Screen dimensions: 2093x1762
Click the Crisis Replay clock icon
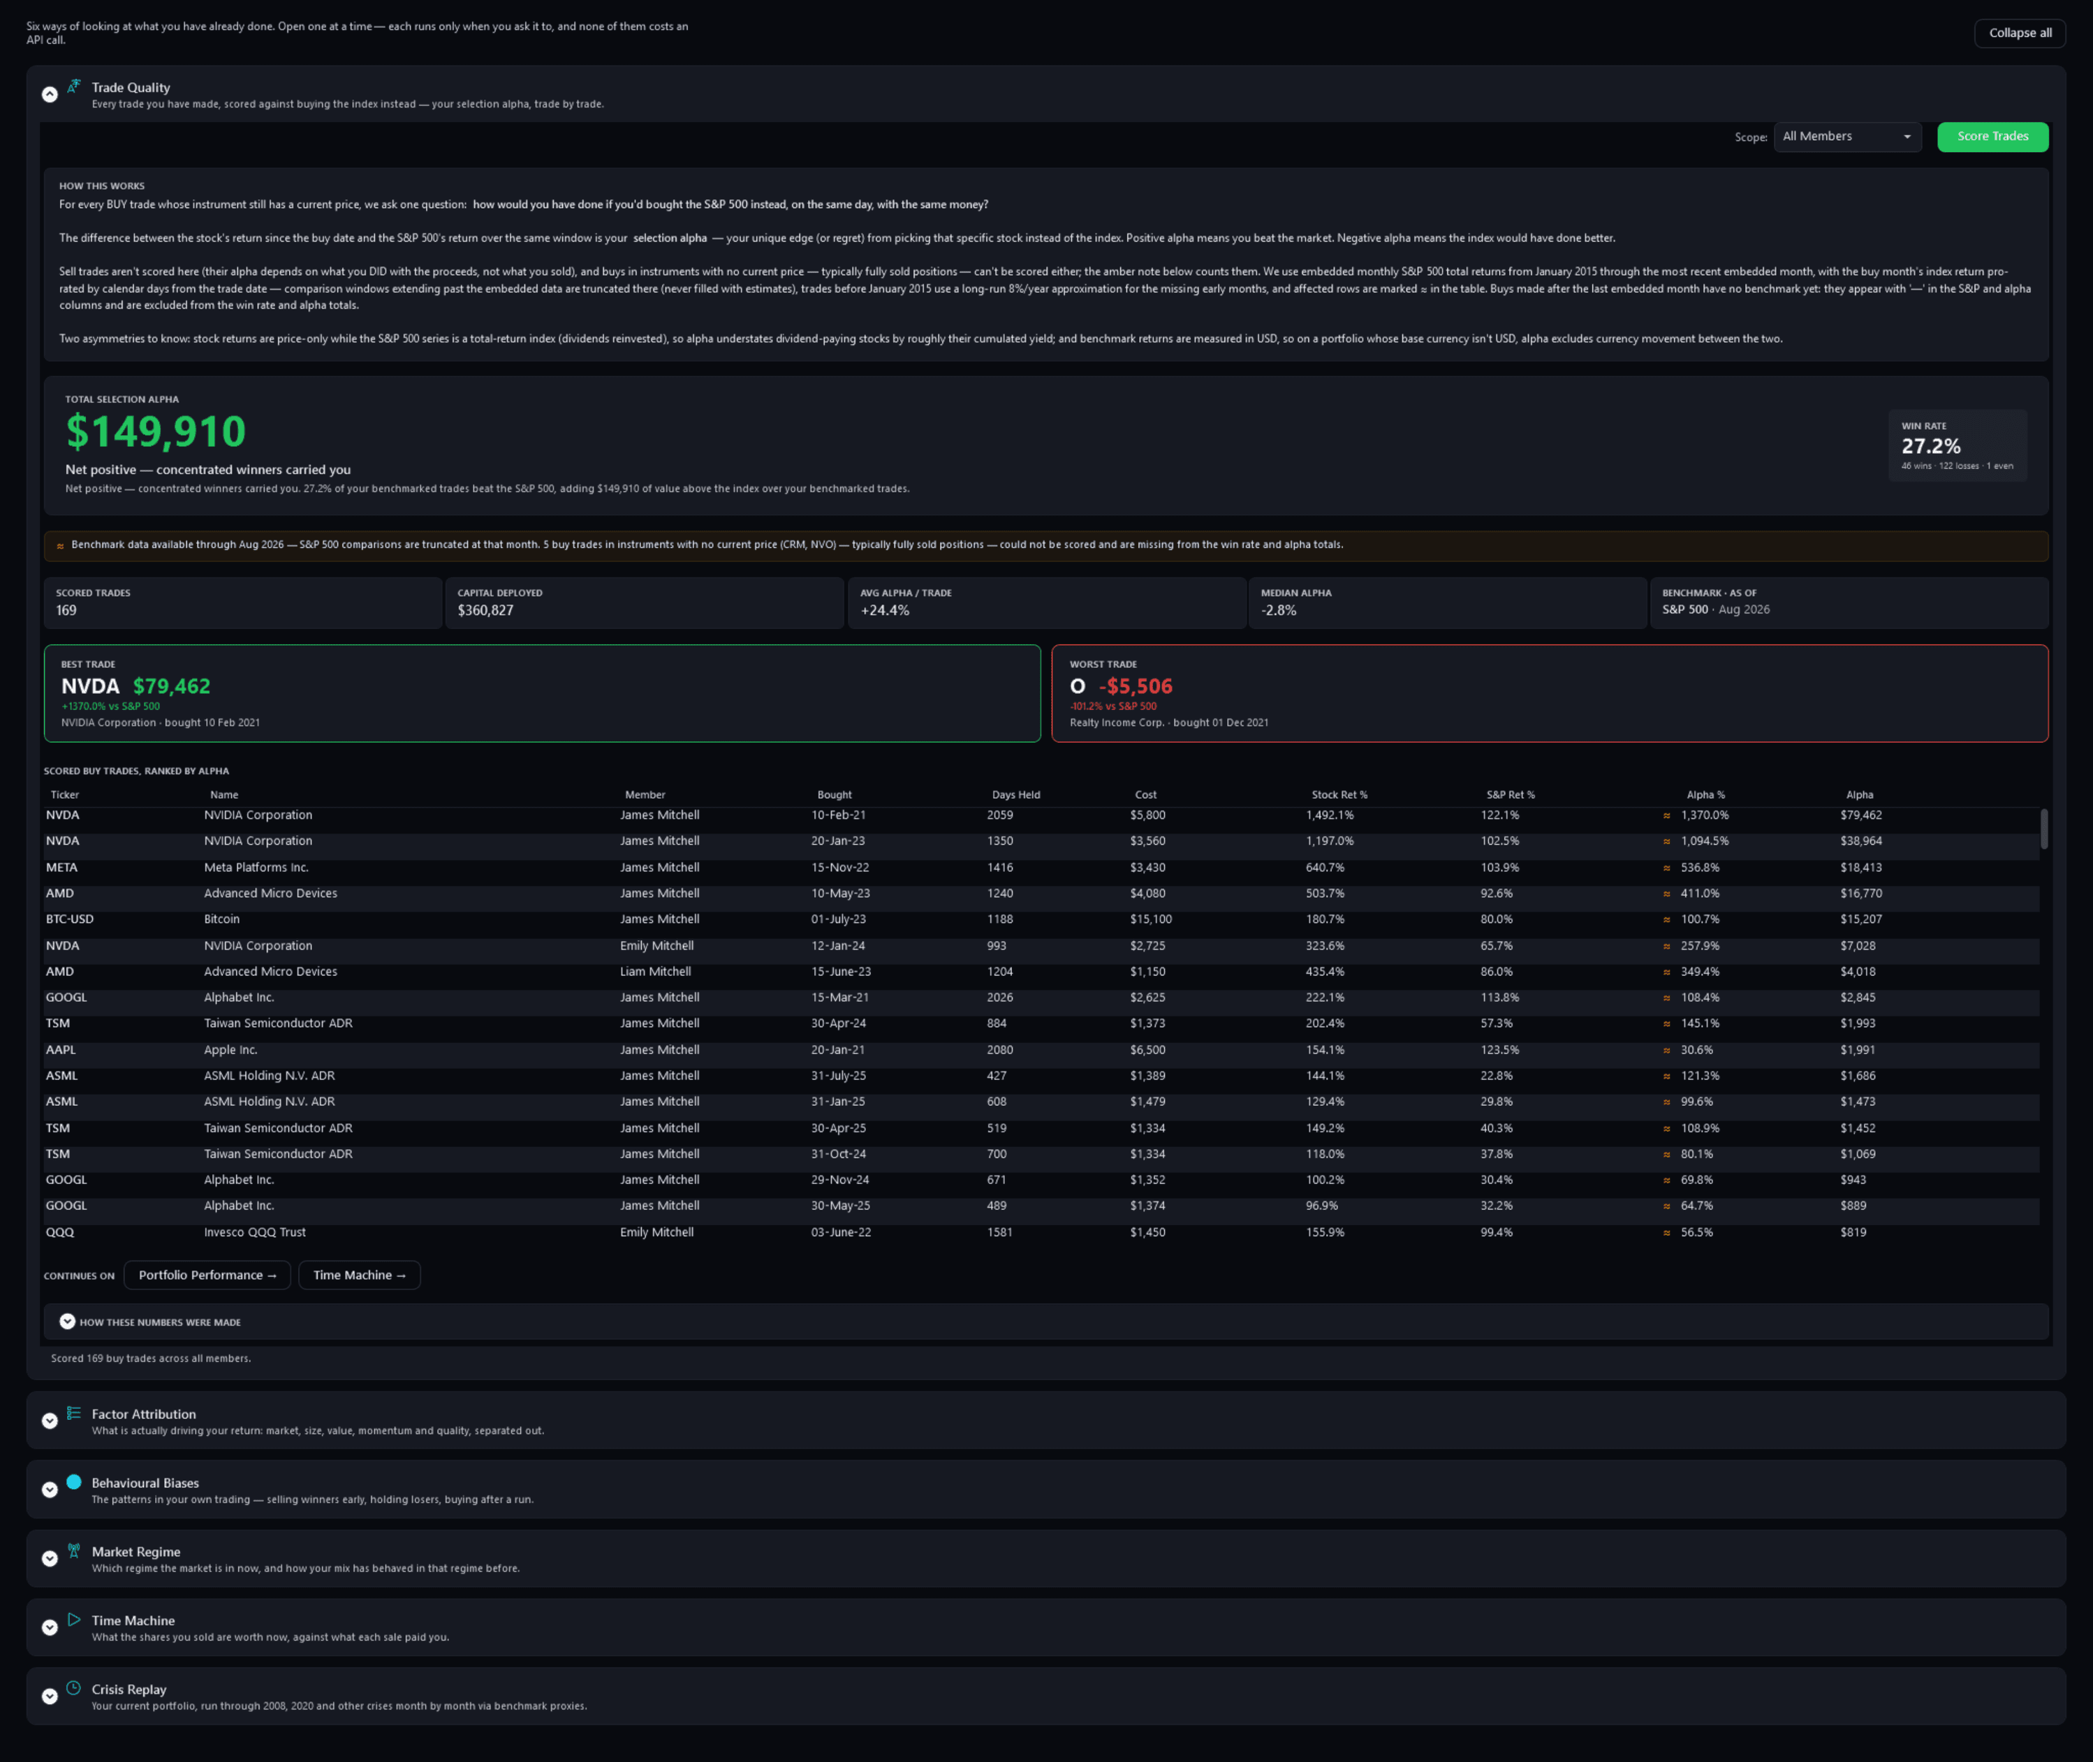[74, 1688]
